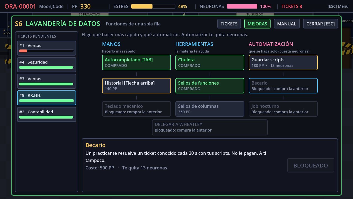Image resolution: width=353 pixels, height=199 pixels.
Task: Click the TICKETS 8 counter
Action: [x=292, y=6]
